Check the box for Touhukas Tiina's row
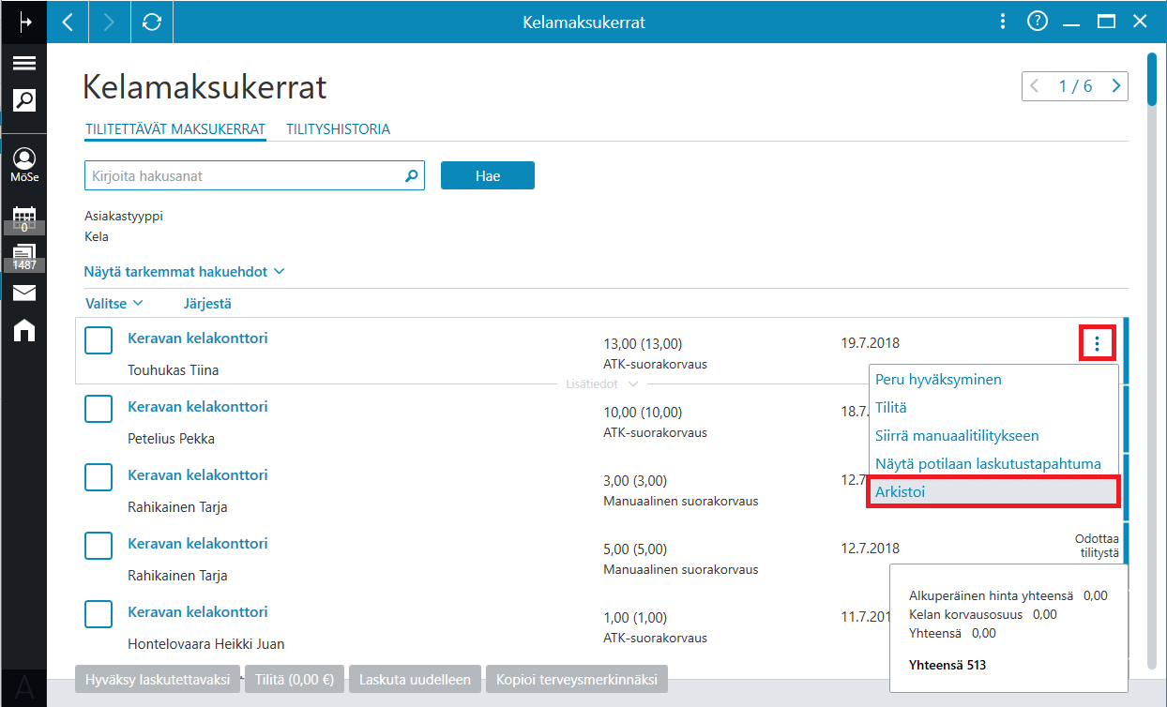Image resolution: width=1167 pixels, height=707 pixels. [x=99, y=340]
